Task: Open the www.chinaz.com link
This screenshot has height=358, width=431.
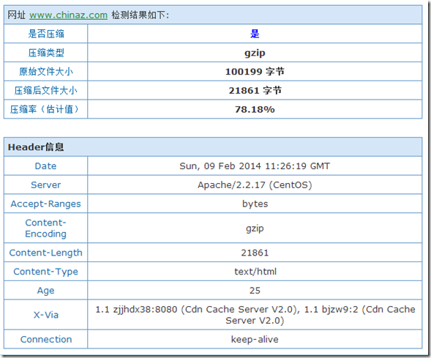Action: click(x=68, y=15)
